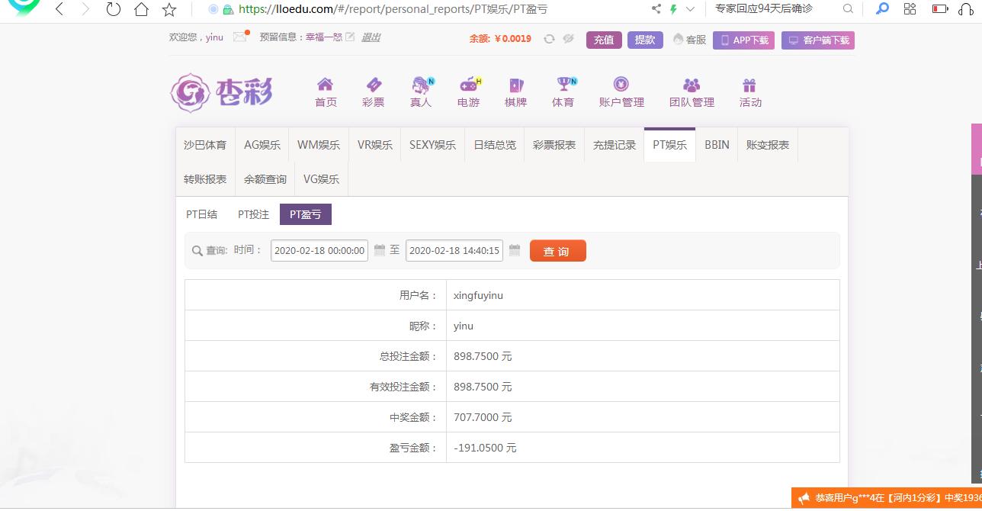Image resolution: width=982 pixels, height=511 pixels.
Task: Click the -191.0500 元 profit-loss value
Action: click(x=485, y=448)
